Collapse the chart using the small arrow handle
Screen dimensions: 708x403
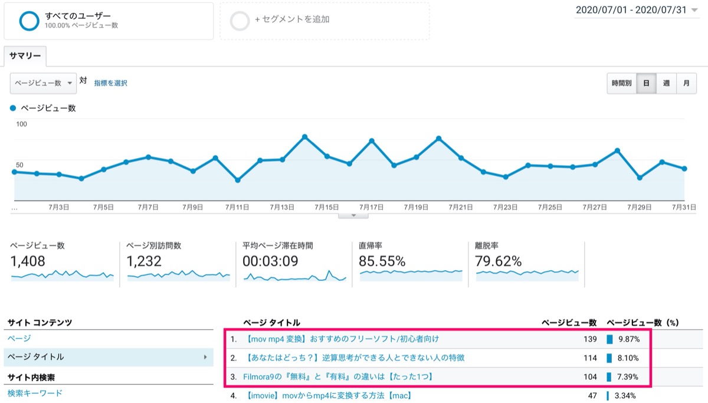(x=353, y=215)
